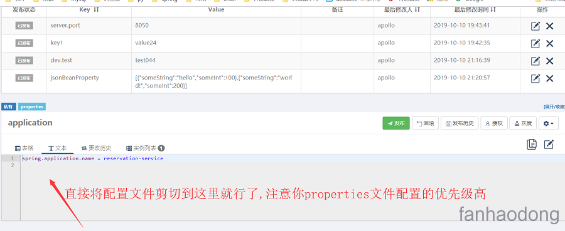Switch to the 表格 table tab
The width and height of the screenshot is (565, 231).
click(24, 148)
